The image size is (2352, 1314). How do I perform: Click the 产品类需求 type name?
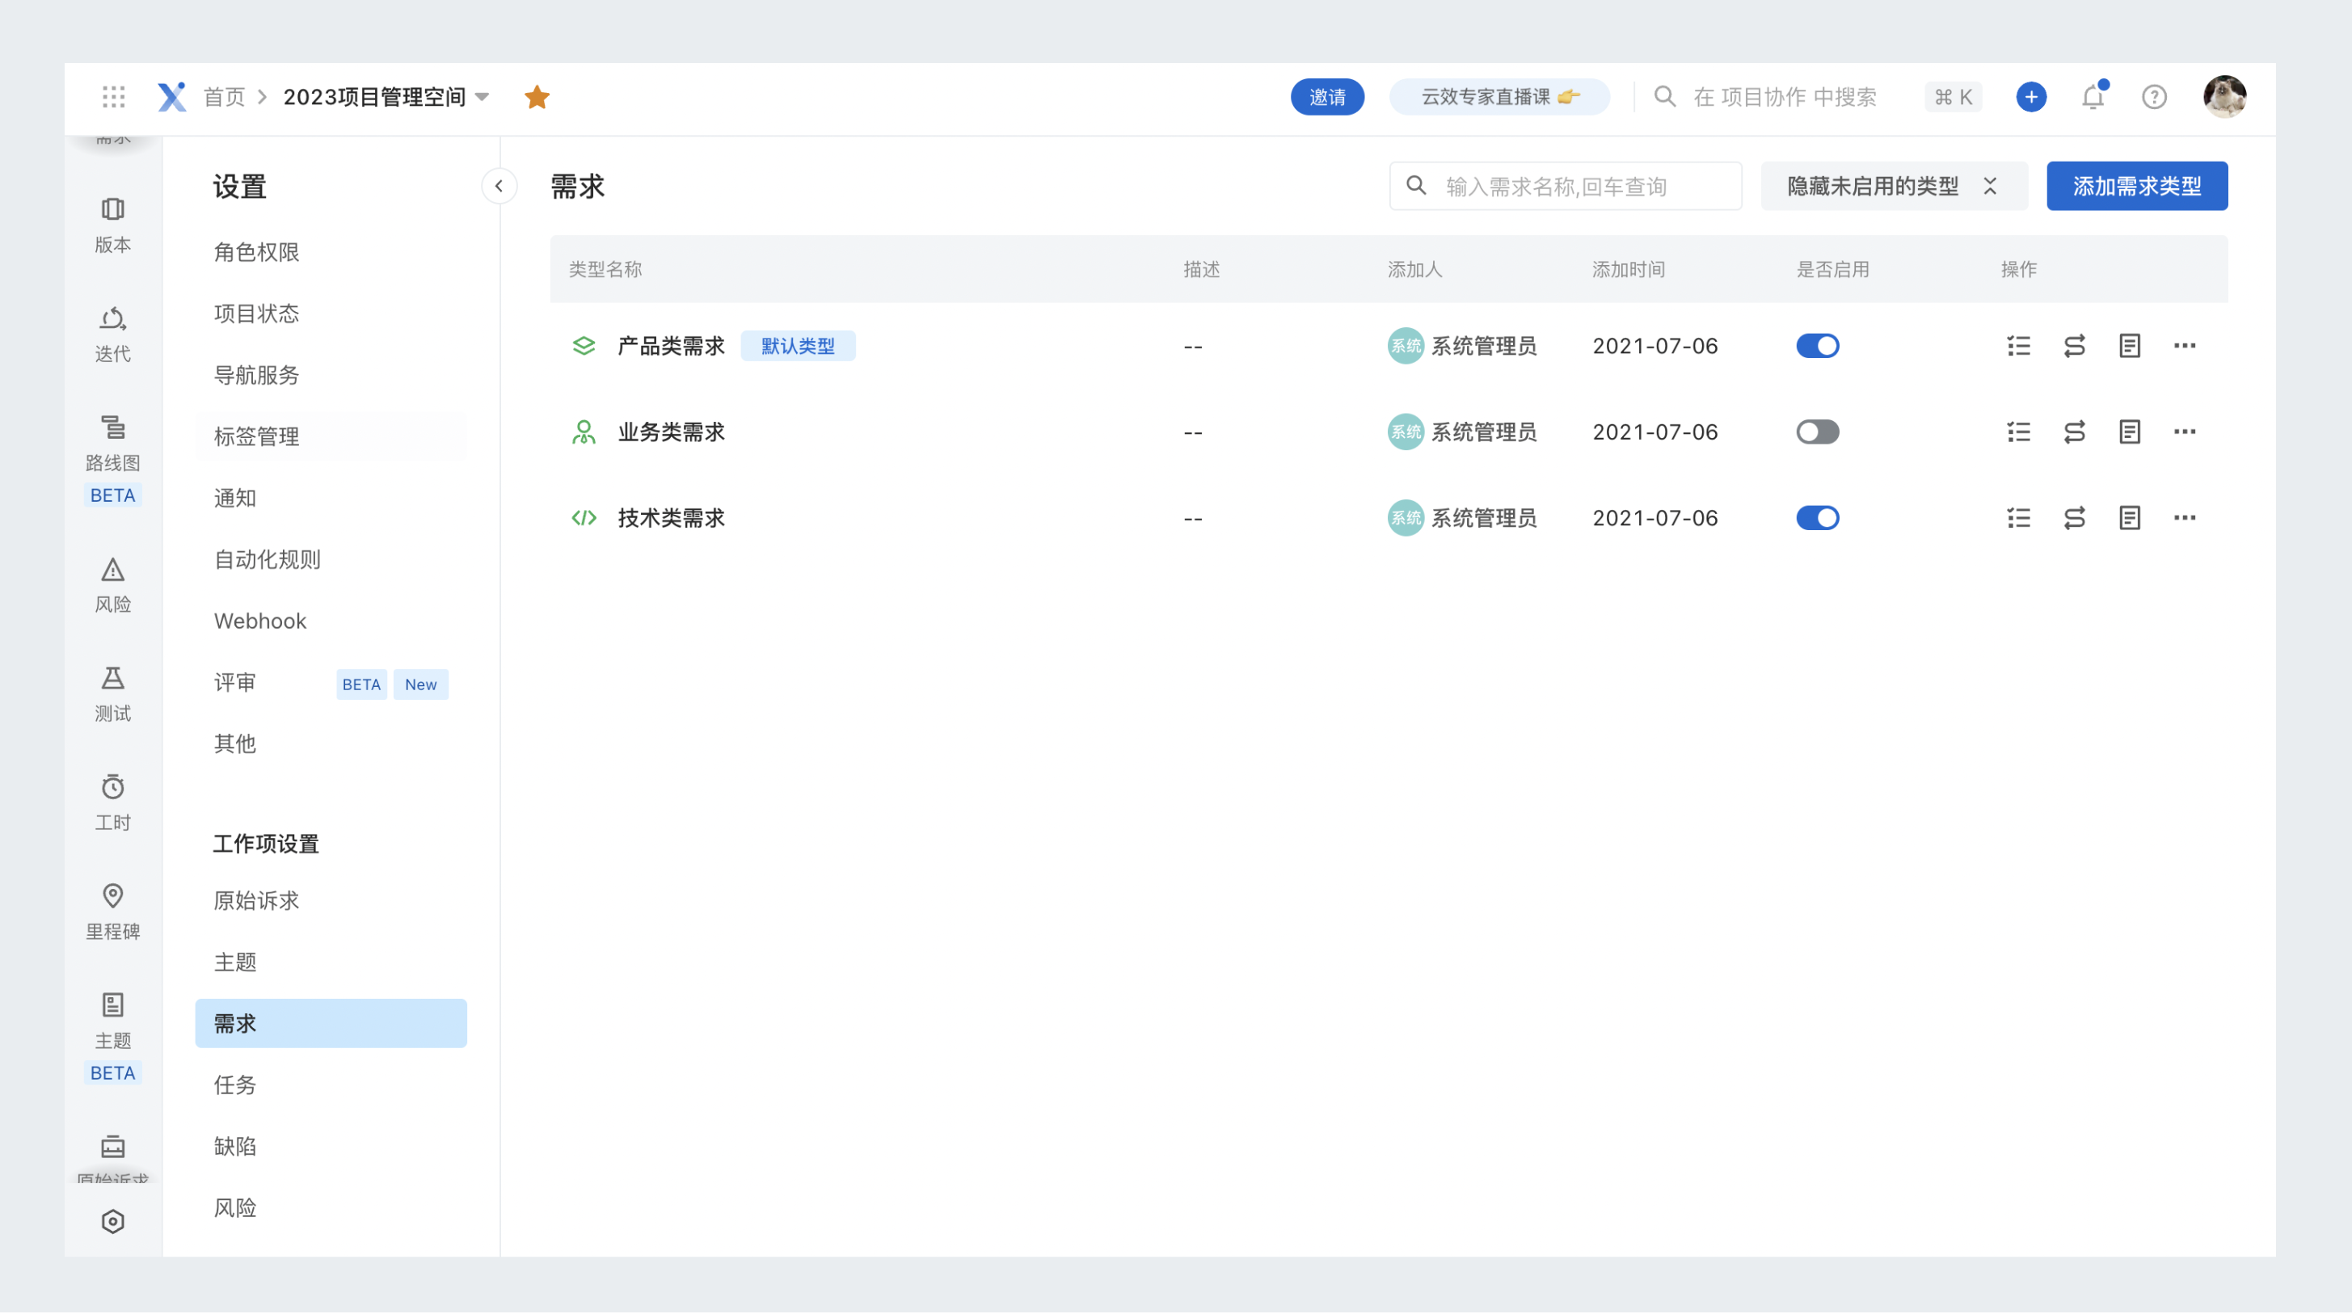point(671,346)
